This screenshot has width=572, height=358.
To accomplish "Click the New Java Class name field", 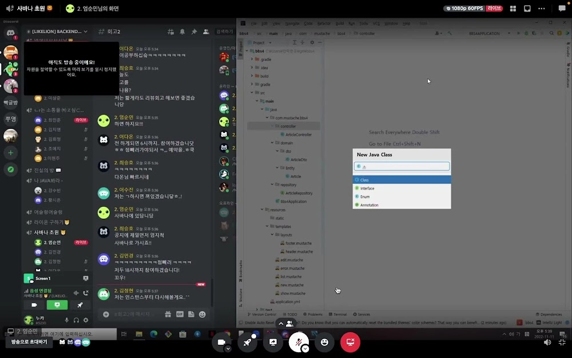I will pos(402,166).
